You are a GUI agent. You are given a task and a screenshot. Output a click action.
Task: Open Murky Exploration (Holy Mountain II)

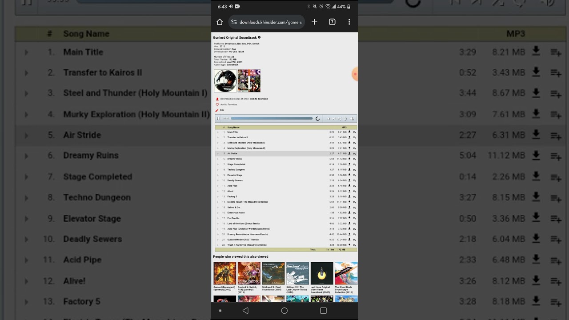click(246, 148)
